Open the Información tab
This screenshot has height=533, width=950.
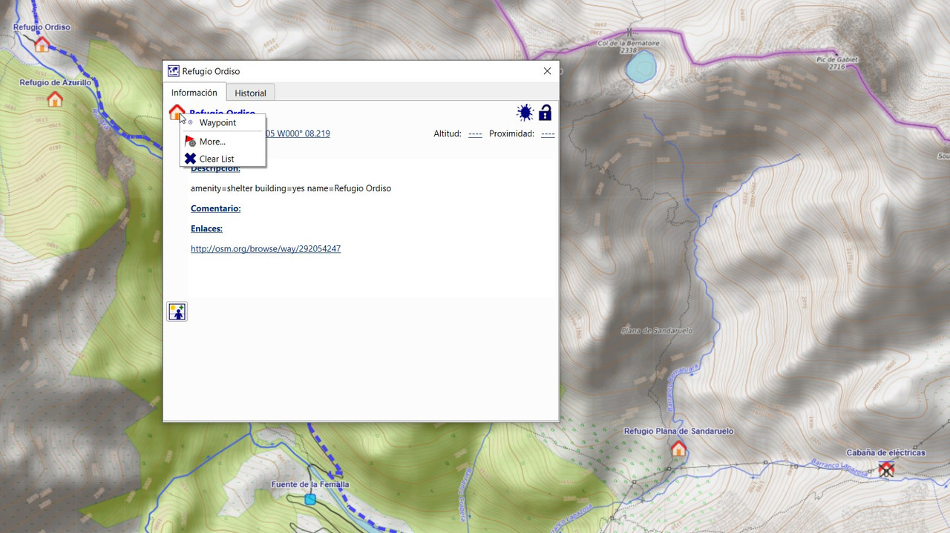click(x=194, y=92)
